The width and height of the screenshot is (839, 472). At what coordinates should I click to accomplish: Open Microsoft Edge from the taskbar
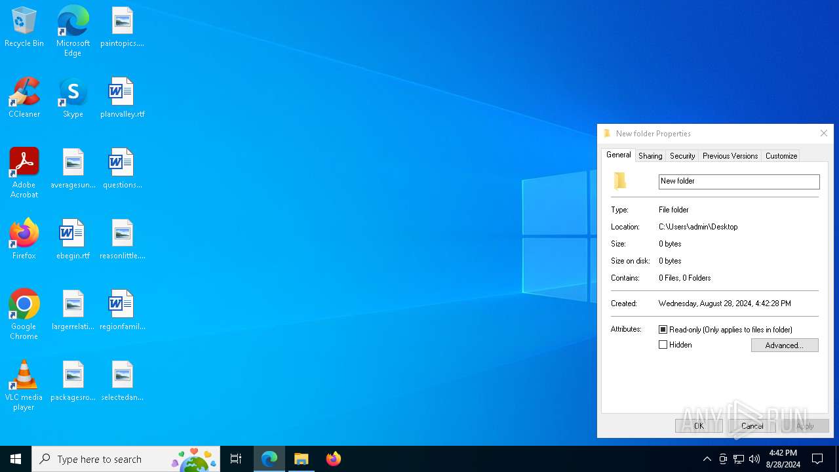click(x=269, y=459)
